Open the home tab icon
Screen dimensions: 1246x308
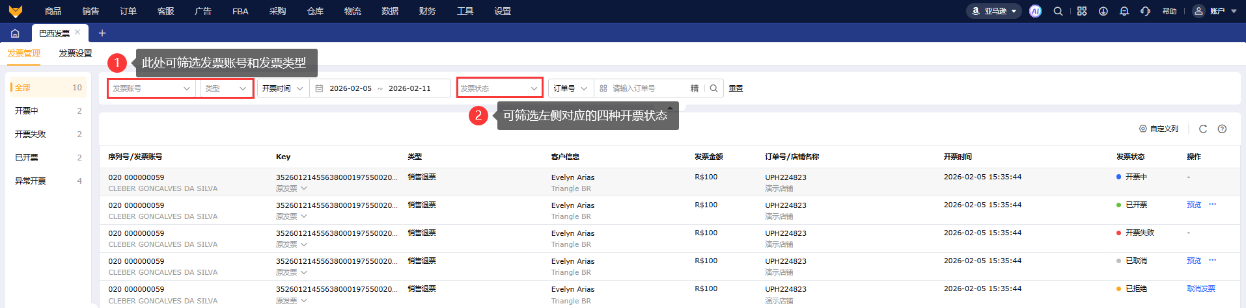pos(15,33)
